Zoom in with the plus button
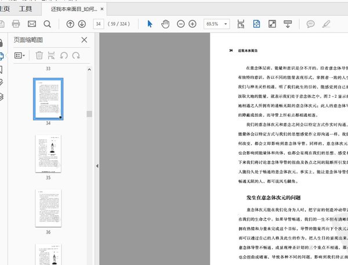Screen dimensions: 348x265 tap(193, 24)
